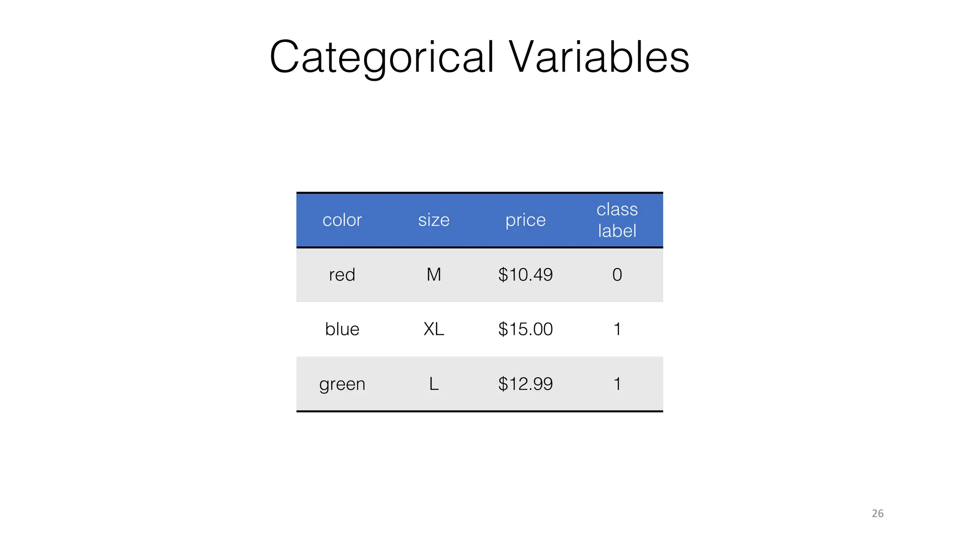Select the XL size cell
Viewport: 957px width, 538px height.
click(x=434, y=329)
